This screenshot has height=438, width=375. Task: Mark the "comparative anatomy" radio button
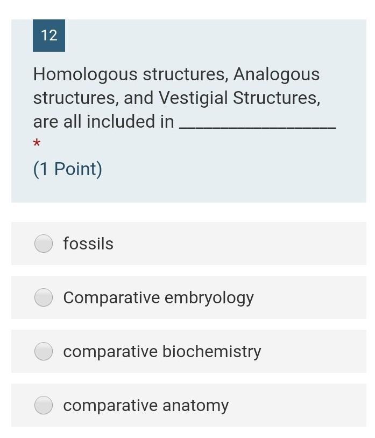pyautogui.click(x=44, y=405)
